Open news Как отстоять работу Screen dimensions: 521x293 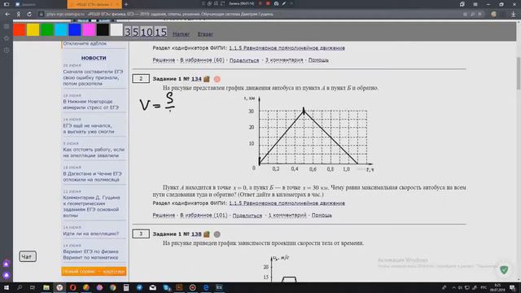point(94,152)
